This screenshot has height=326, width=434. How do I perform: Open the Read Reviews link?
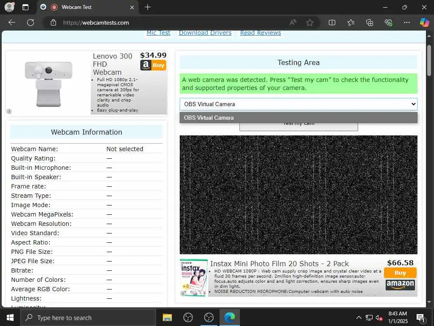(261, 33)
